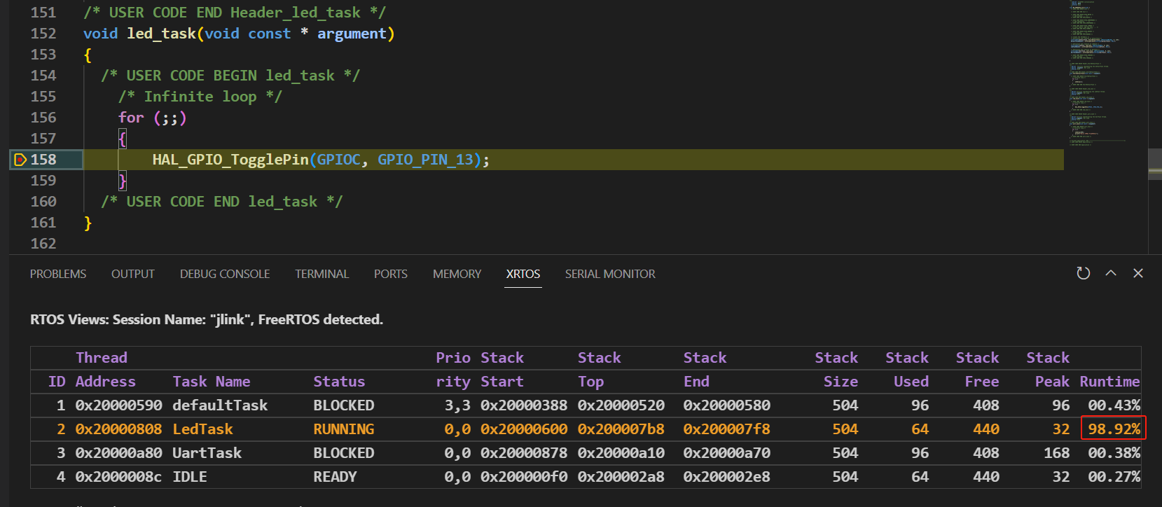Viewport: 1162px width, 507px height.
Task: Click thread address 0x20000590
Action: (x=118, y=405)
